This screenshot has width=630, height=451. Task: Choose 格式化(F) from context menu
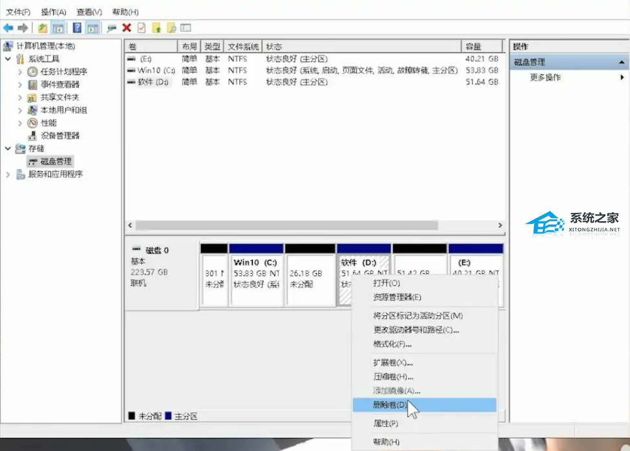tap(425, 344)
